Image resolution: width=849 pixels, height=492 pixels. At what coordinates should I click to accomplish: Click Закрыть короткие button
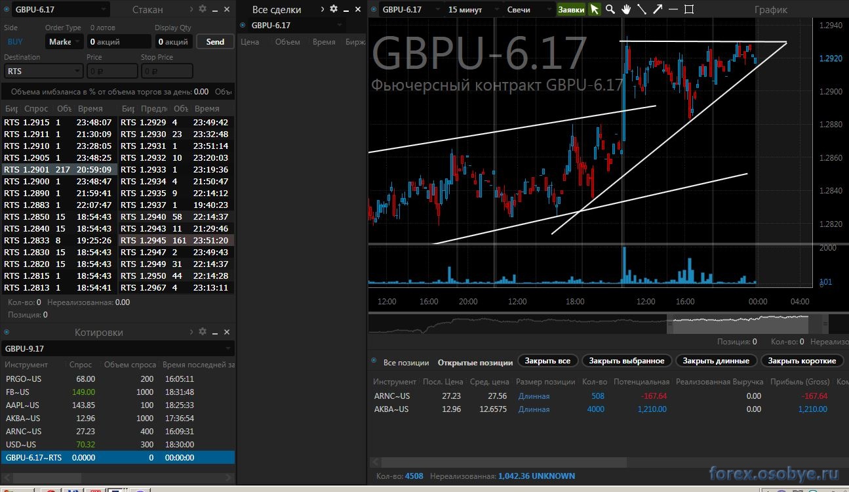tap(802, 361)
